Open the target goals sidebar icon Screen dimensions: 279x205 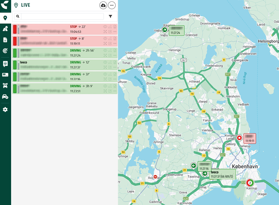(x=5, y=51)
